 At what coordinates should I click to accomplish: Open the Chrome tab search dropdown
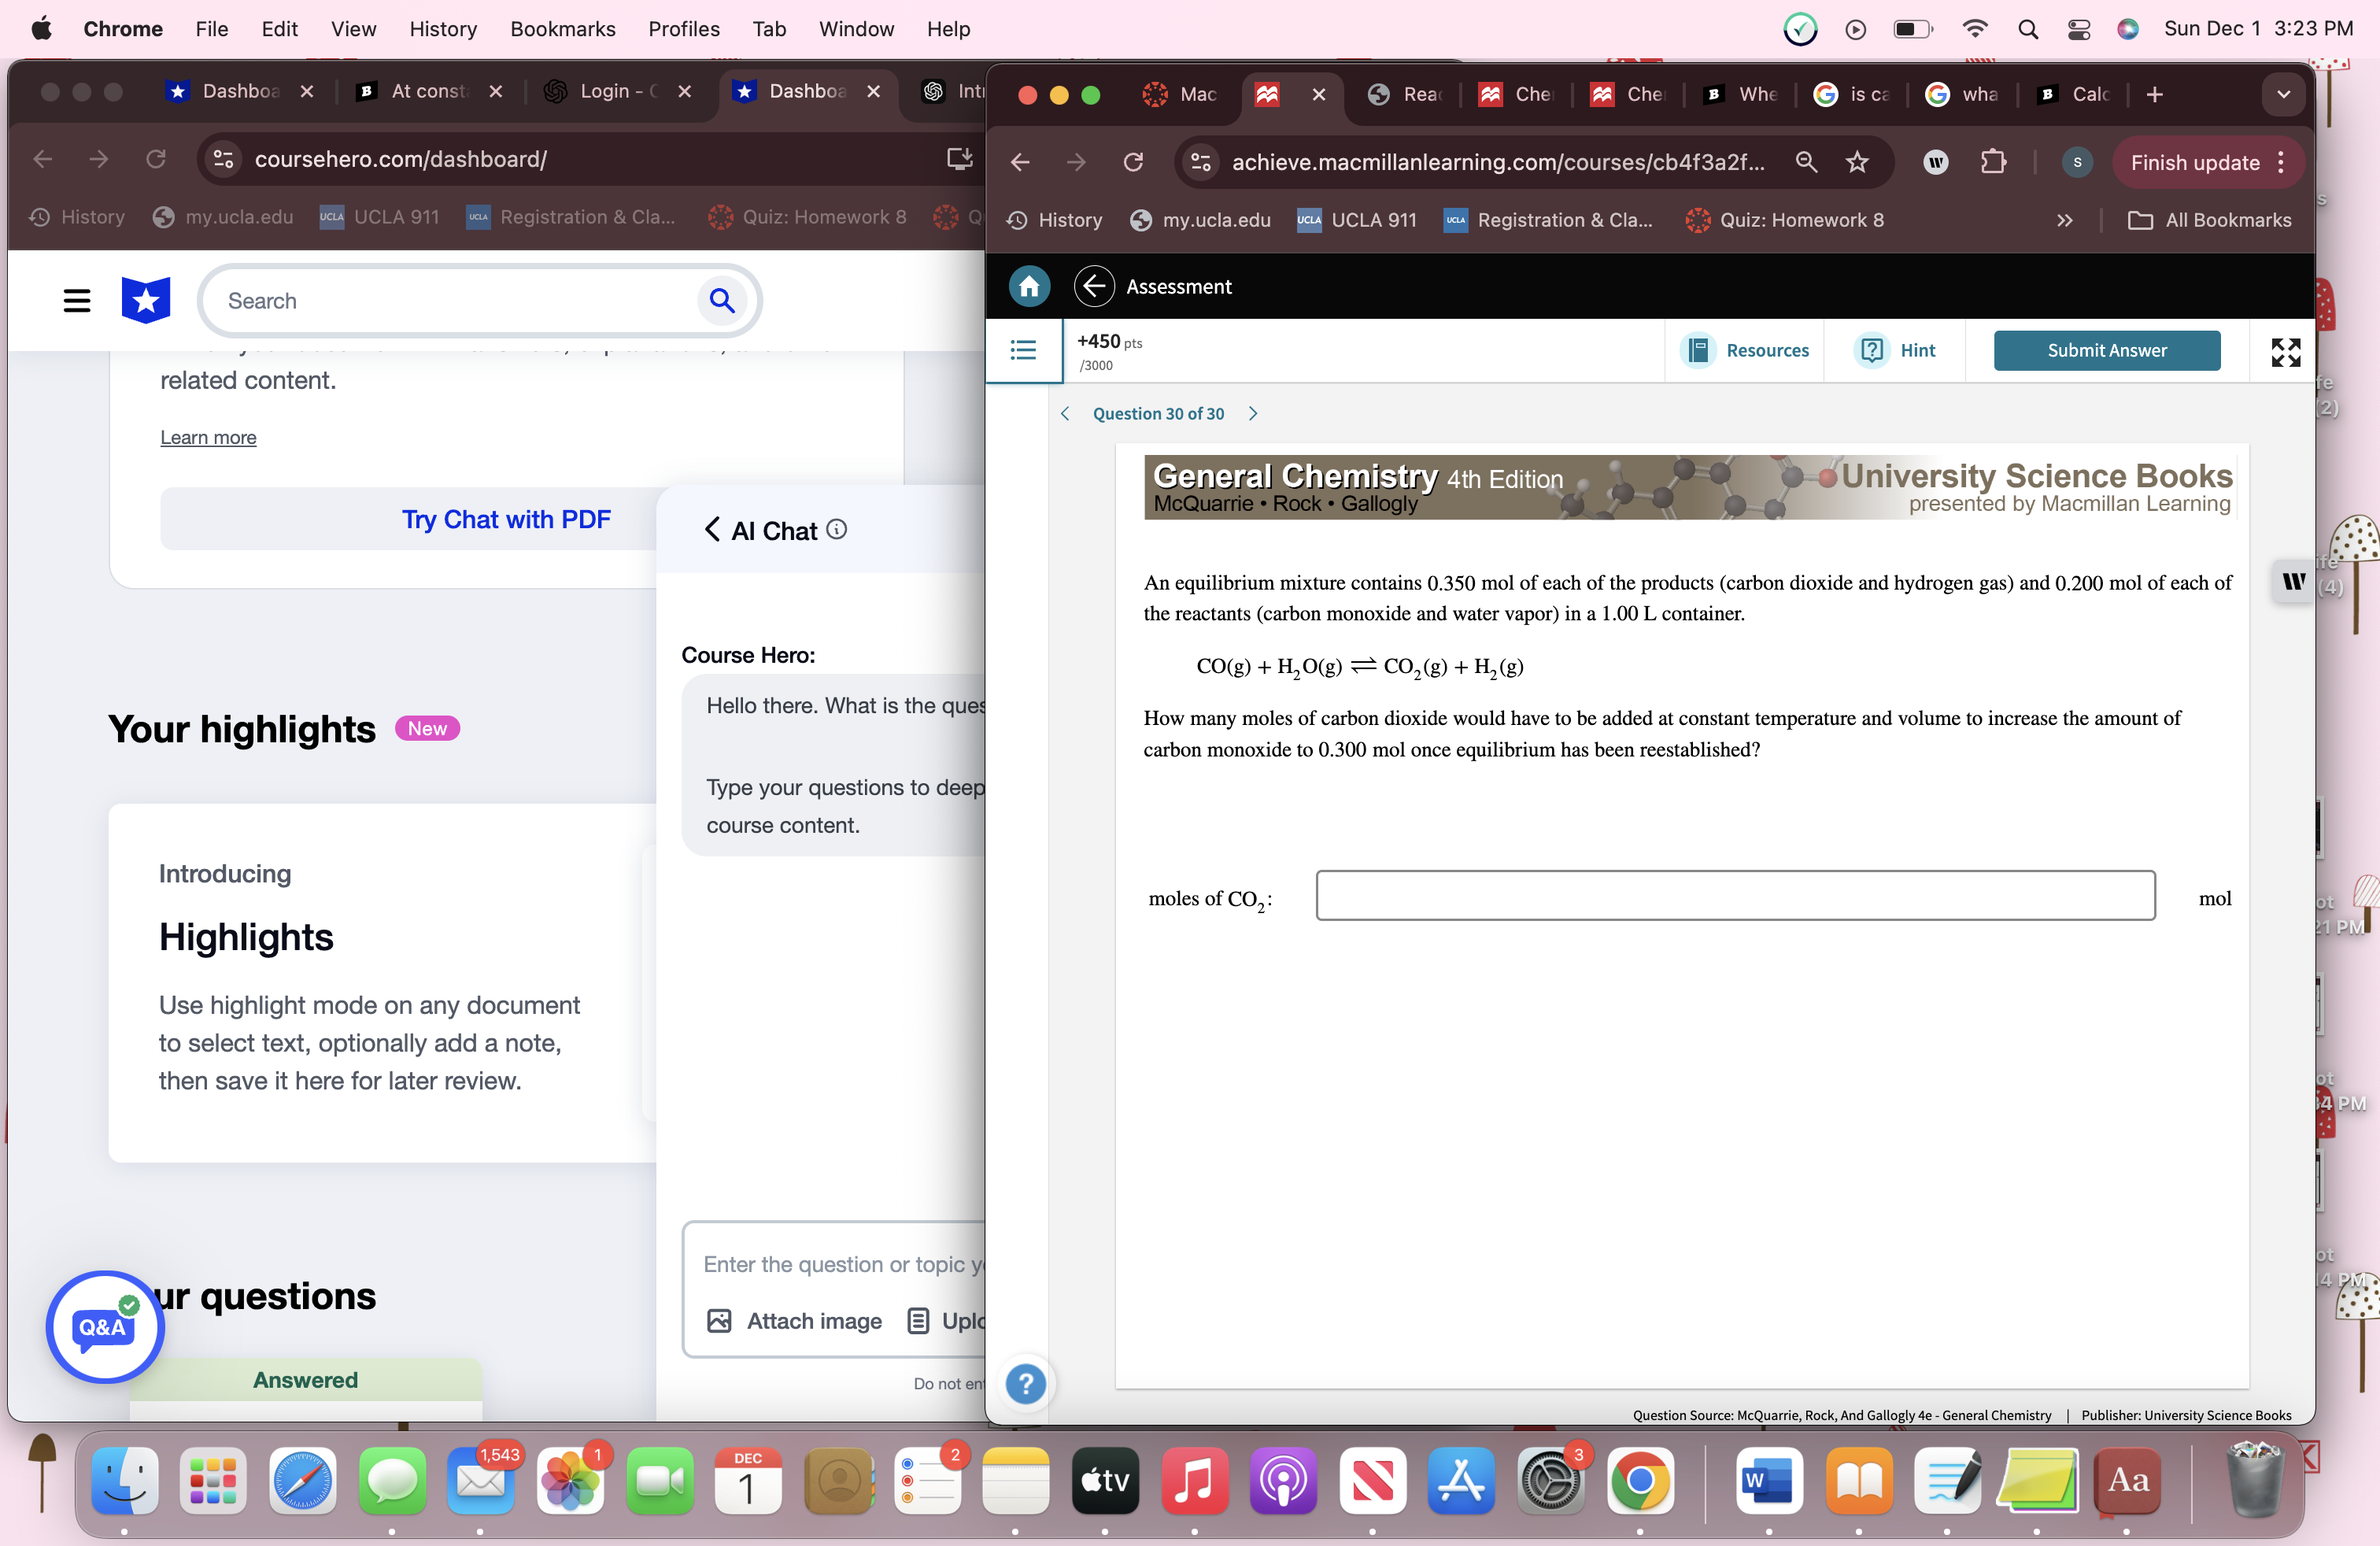coord(2283,94)
